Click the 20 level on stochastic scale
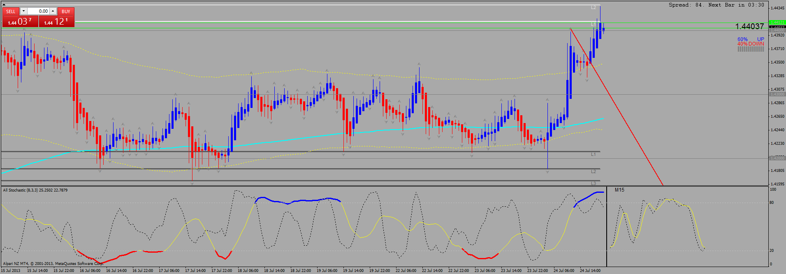The image size is (786, 274). (x=772, y=251)
